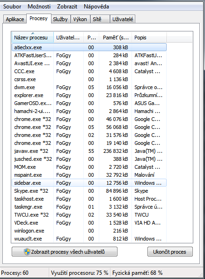Switch to the Služby tab
The height and width of the screenshot is (279, 205).
(60, 19)
